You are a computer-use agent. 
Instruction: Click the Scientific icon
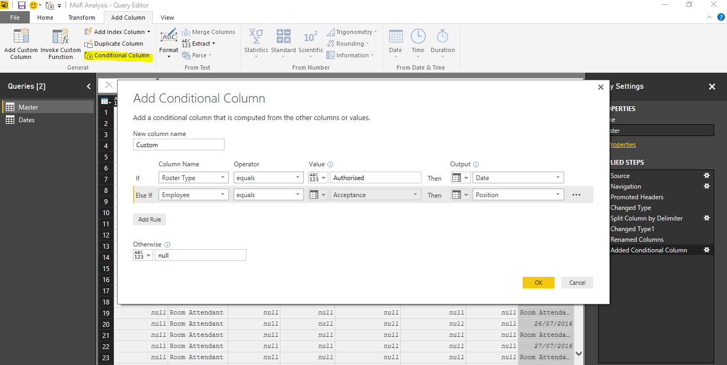point(311,36)
